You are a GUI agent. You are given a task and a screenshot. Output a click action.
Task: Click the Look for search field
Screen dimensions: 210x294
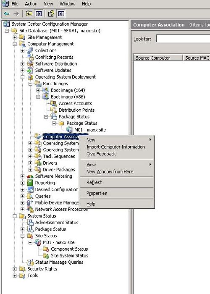pyautogui.click(x=183, y=39)
